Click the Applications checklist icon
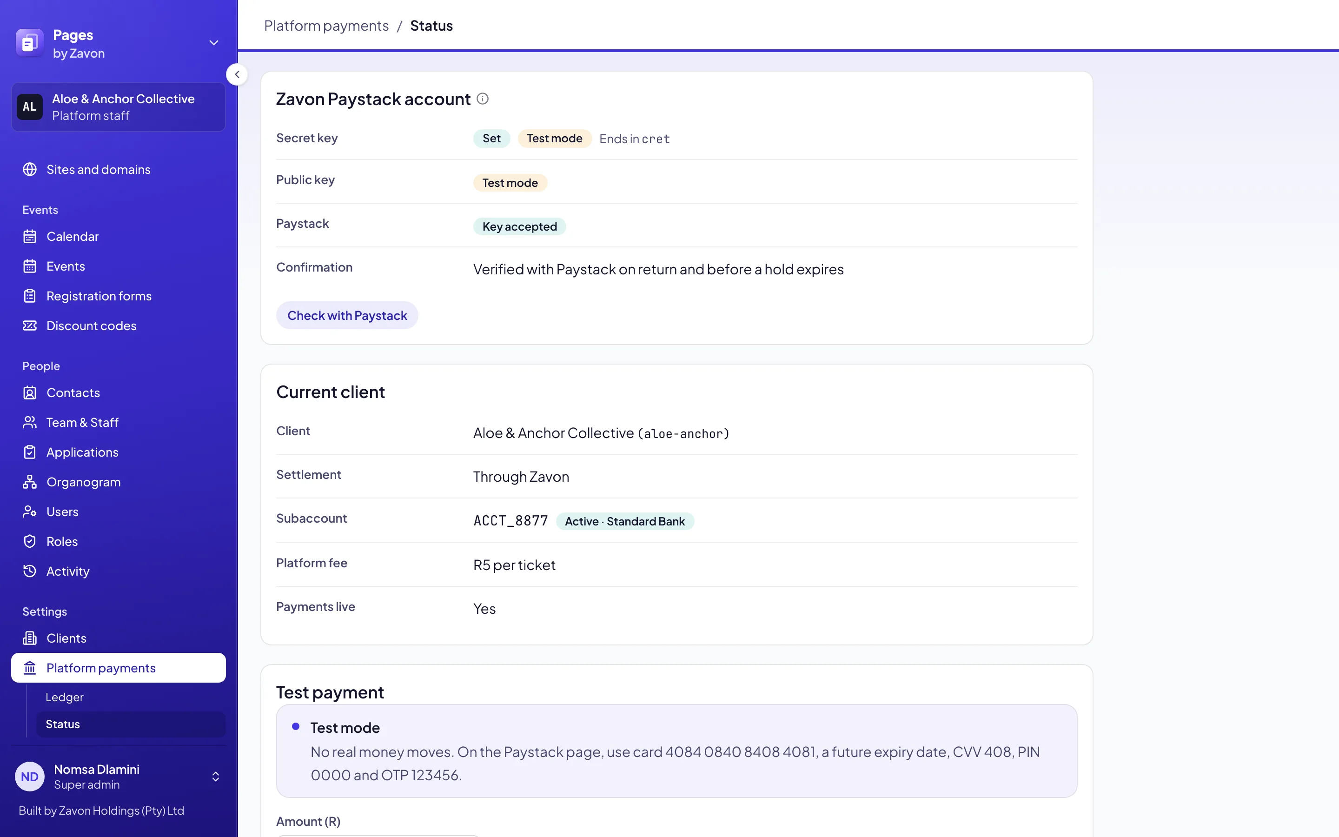This screenshot has width=1339, height=837. click(x=30, y=452)
